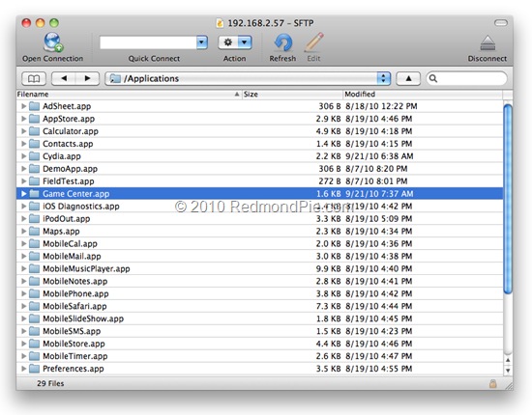Screen dimensions: 532x415
Task: Click the Refresh toolbar icon
Action: (x=283, y=43)
